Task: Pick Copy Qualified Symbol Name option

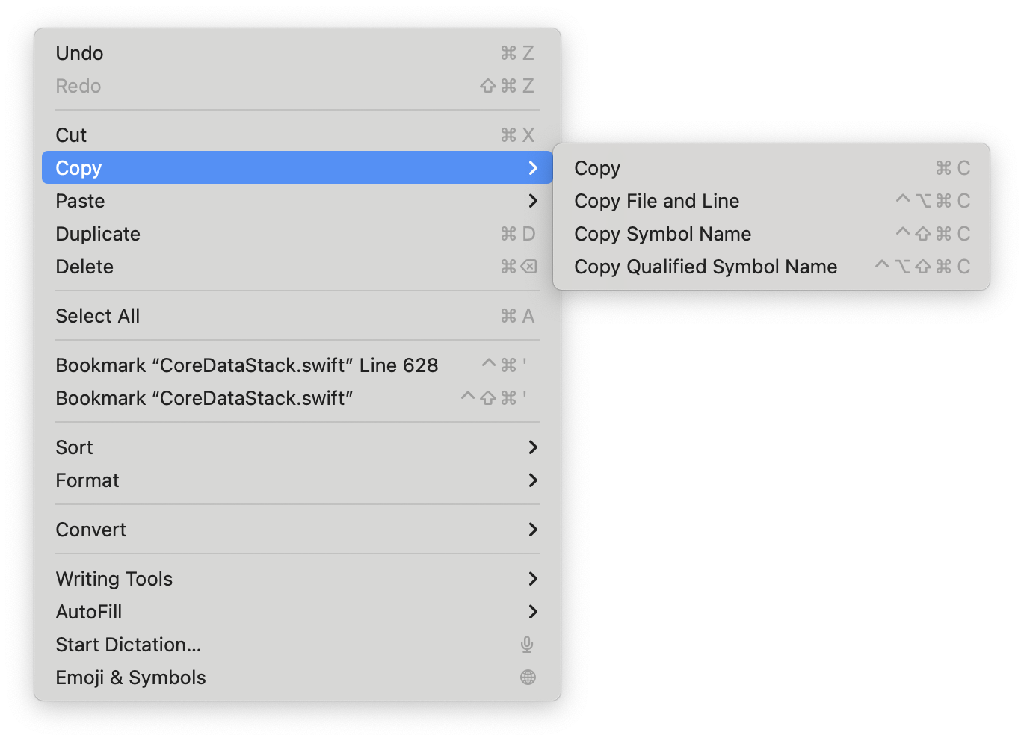Action: pyautogui.click(x=706, y=267)
